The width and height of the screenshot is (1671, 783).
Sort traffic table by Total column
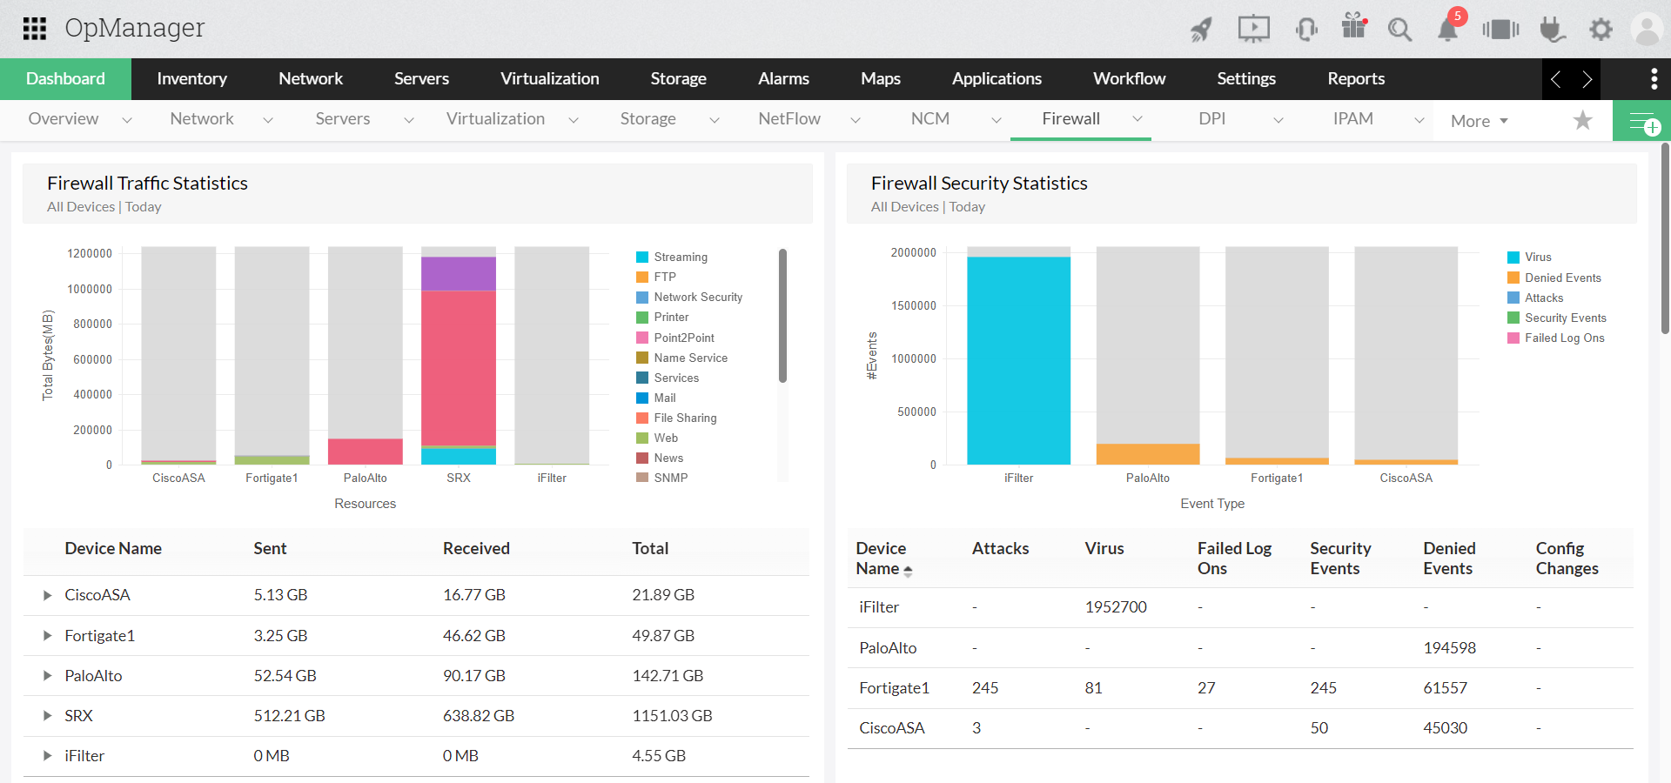pyautogui.click(x=650, y=549)
